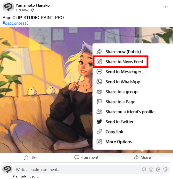This screenshot has height=179, width=173.
Task: Open the sticker picker icon
Action: (x=165, y=169)
